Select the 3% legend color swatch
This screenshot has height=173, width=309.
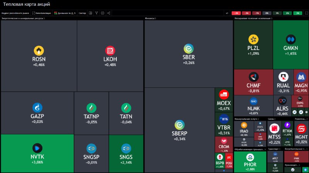(297, 13)
